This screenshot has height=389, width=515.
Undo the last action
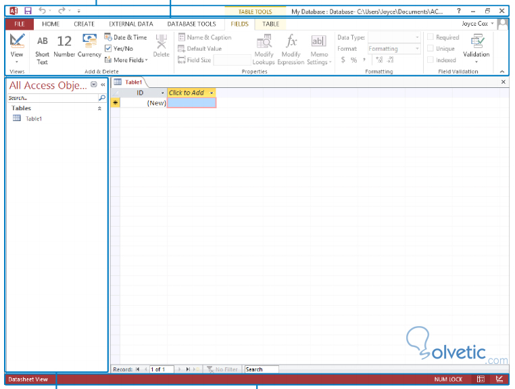pyautogui.click(x=42, y=11)
